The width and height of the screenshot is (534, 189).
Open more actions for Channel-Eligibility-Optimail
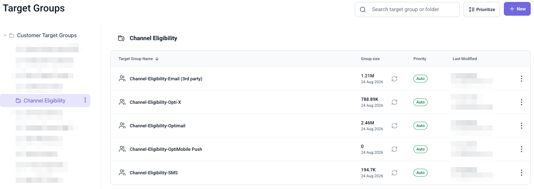click(x=522, y=126)
